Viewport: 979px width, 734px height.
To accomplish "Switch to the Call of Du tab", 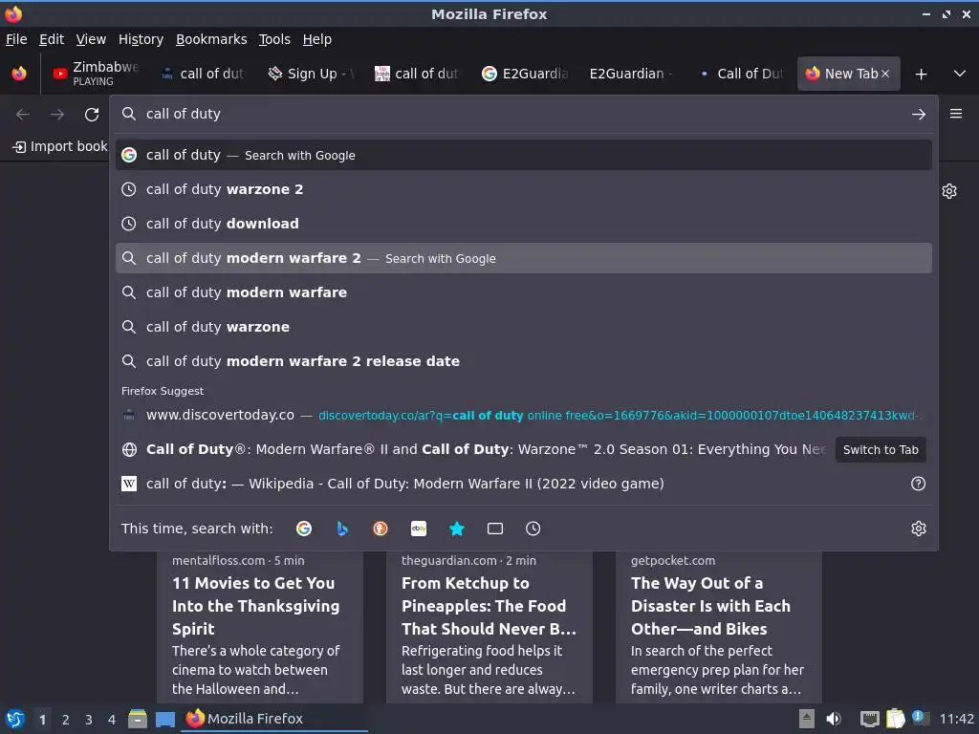I will 741,74.
